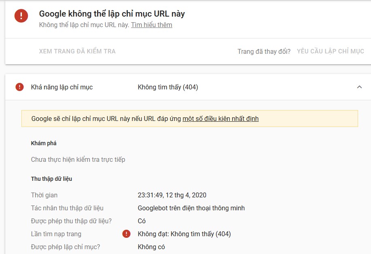Viewport: 371px width, 254px height.
Task: Click the Tác nhân thu thập dữ liệu label
Action: point(67,208)
